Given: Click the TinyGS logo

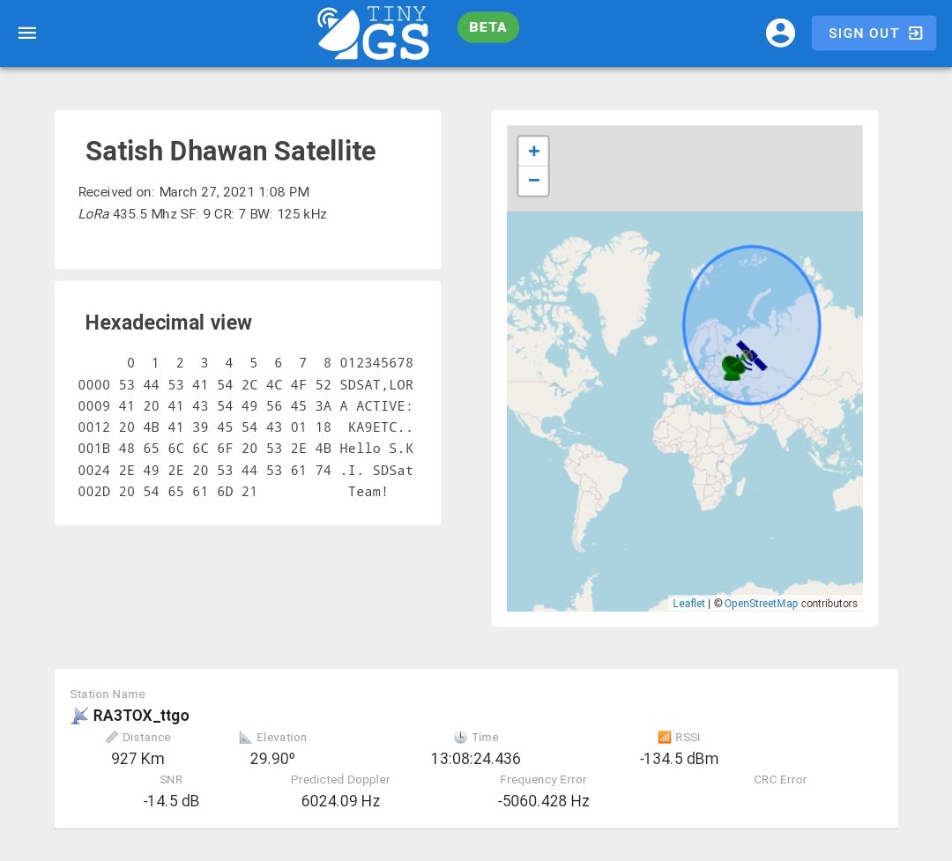Looking at the screenshot, I should (x=374, y=33).
